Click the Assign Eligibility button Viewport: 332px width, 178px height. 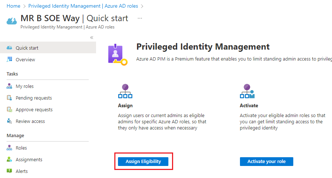click(x=143, y=162)
